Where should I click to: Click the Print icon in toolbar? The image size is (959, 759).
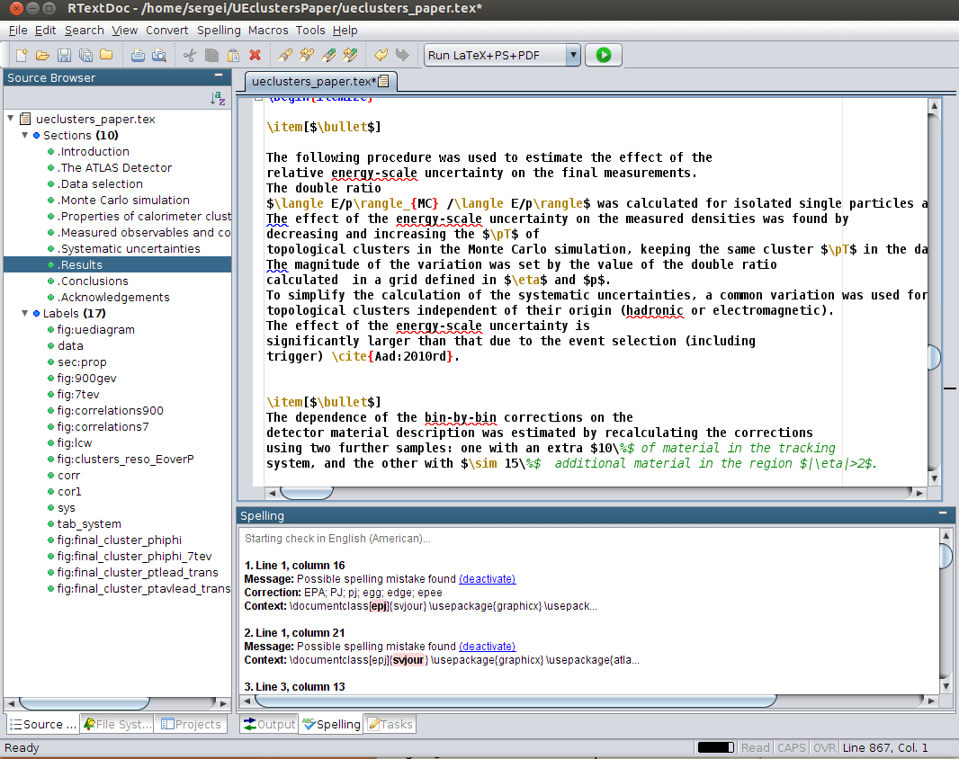[x=138, y=55]
